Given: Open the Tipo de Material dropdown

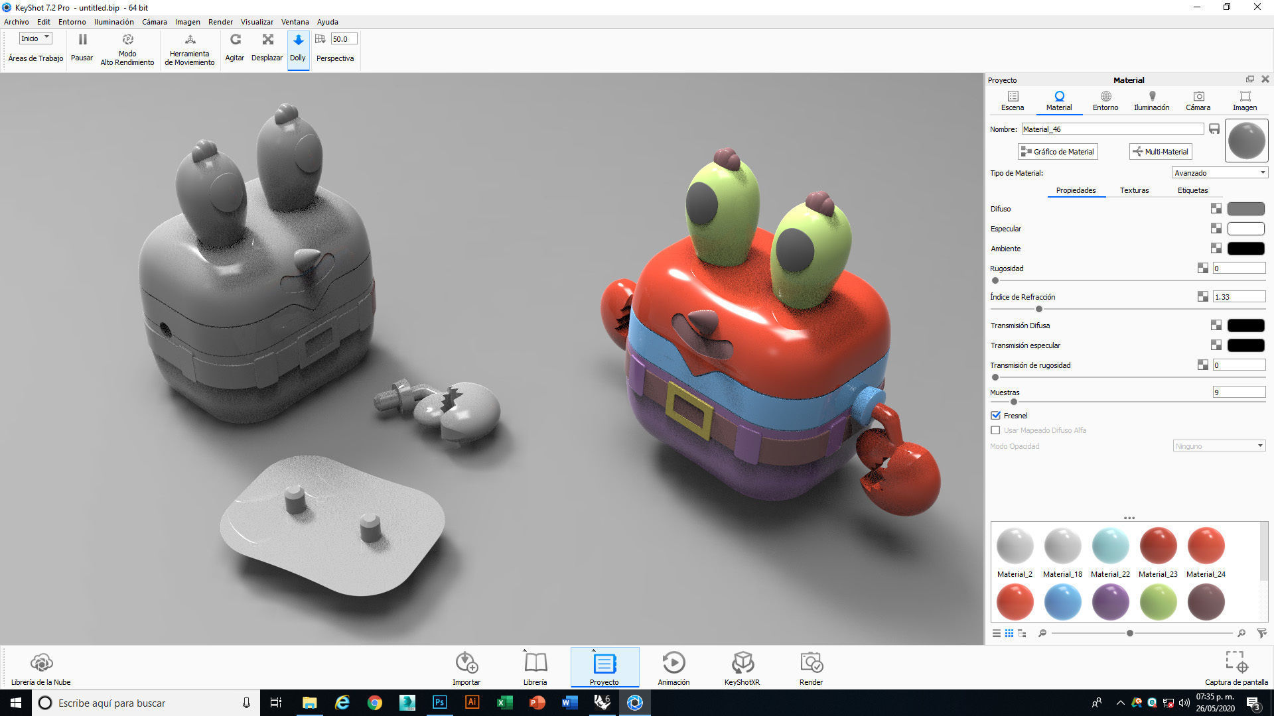Looking at the screenshot, I should (1220, 173).
